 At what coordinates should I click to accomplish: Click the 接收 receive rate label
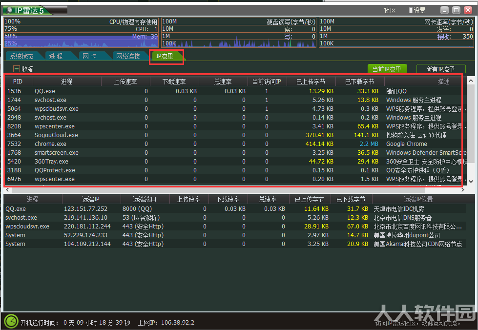pyautogui.click(x=444, y=37)
